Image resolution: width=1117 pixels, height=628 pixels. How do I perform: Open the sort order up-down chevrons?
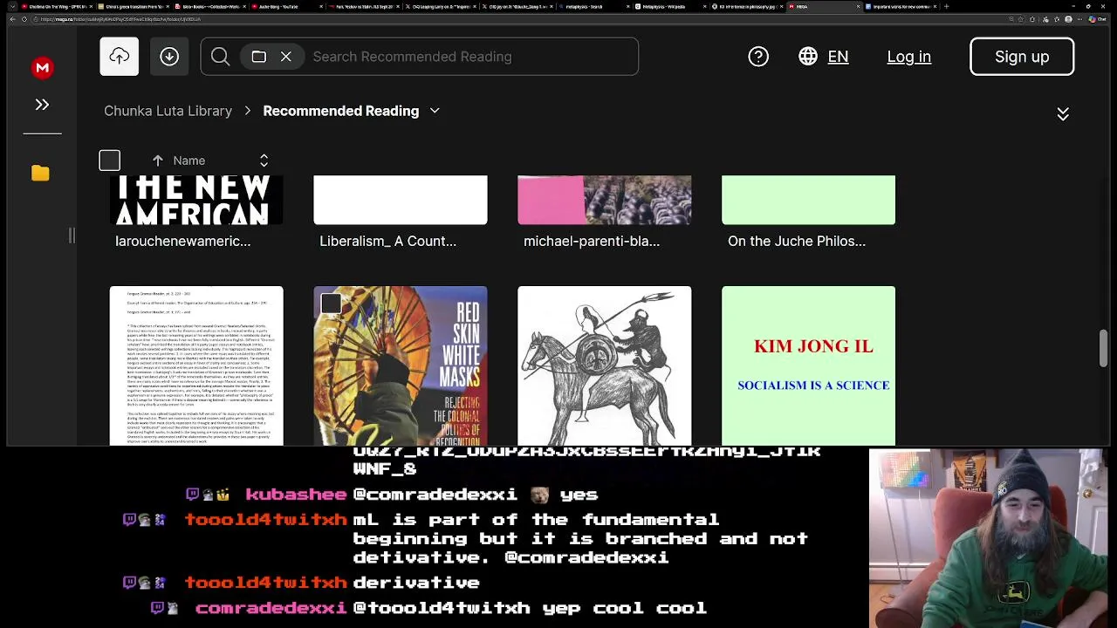pyautogui.click(x=264, y=160)
